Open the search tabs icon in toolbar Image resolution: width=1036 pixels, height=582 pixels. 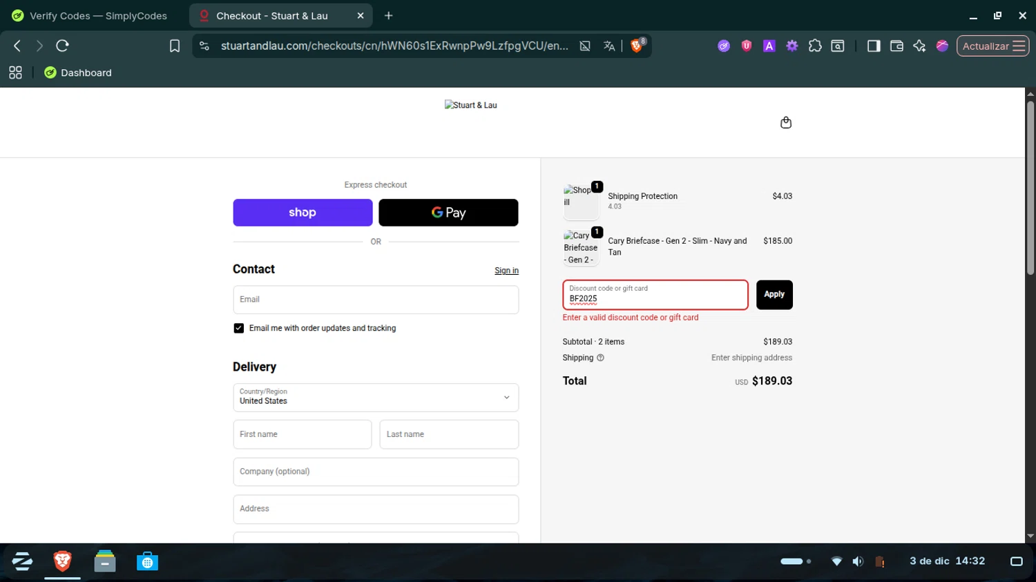coord(838,46)
